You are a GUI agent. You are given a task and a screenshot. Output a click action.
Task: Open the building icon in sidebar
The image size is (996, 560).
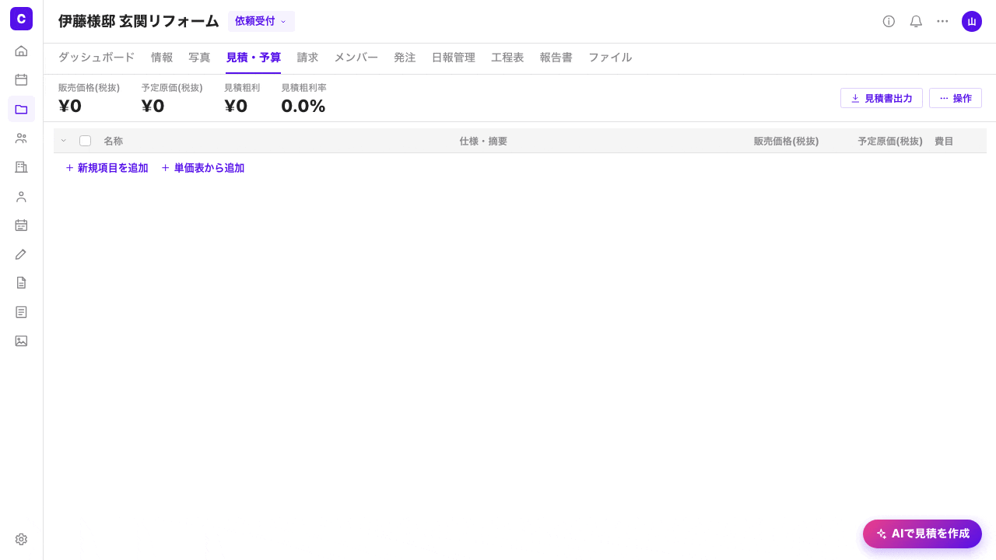coord(21,167)
